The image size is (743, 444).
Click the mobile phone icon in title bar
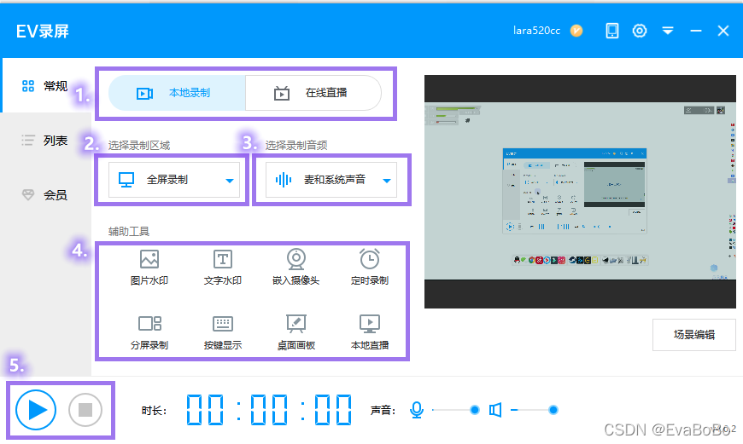612,31
